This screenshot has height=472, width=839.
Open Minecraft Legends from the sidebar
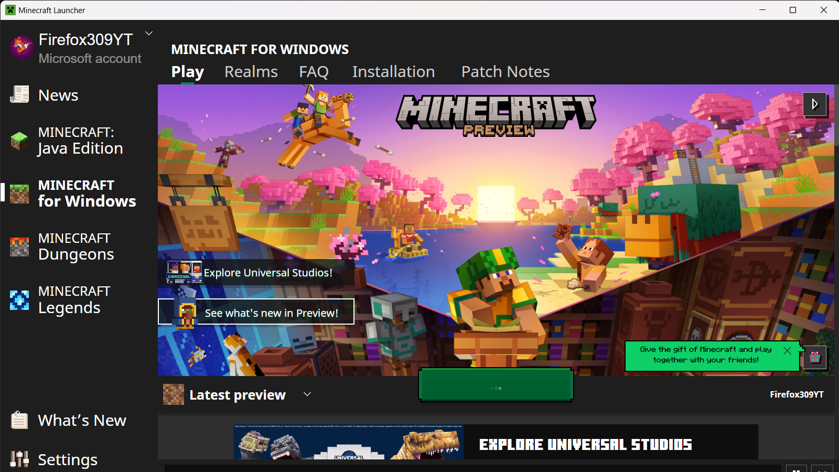tap(60, 299)
